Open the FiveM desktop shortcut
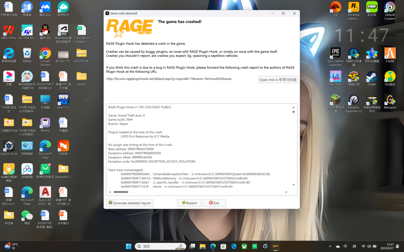Screen dimensions: 404x252 click(390, 55)
